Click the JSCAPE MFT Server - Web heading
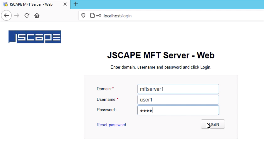Image resolution: width=264 pixels, height=160 pixels. 161,55
